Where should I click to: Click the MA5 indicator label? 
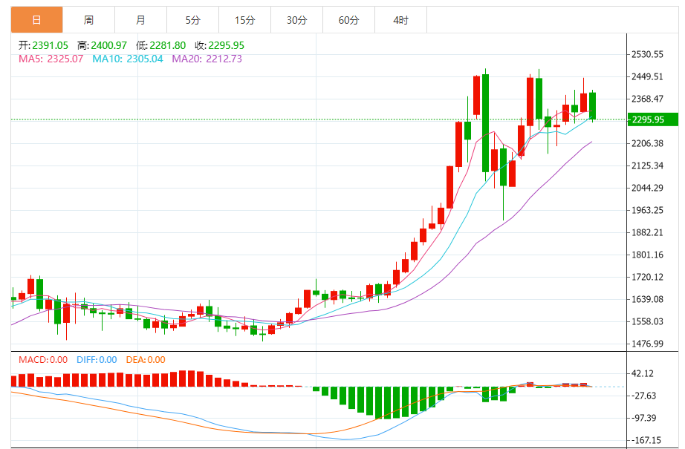coord(51,59)
